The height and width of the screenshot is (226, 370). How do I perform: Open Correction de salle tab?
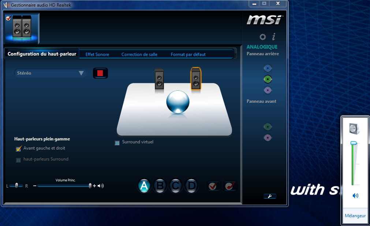coord(139,54)
